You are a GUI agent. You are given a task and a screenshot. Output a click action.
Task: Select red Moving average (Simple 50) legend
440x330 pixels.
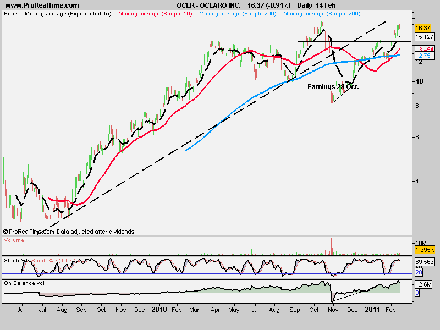(x=155, y=14)
